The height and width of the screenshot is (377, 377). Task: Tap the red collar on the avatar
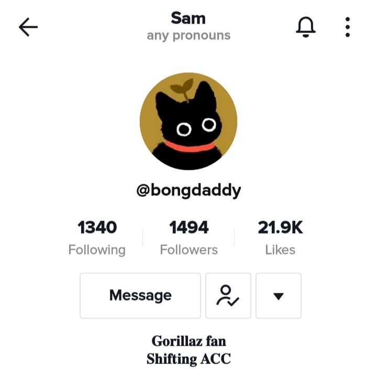click(189, 147)
